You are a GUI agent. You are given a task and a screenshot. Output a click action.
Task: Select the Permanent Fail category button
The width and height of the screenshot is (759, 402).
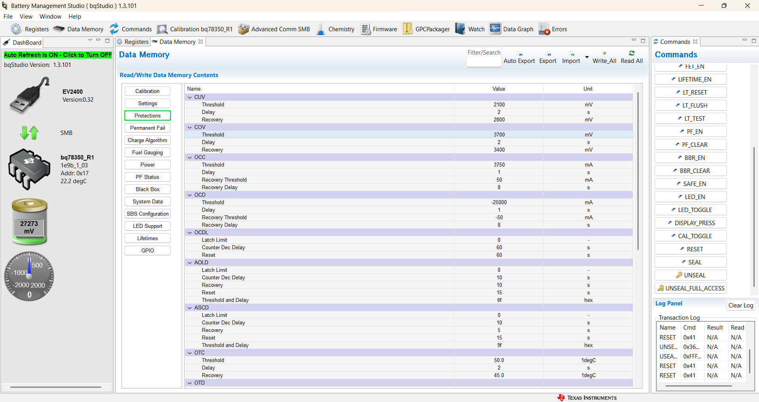click(148, 128)
